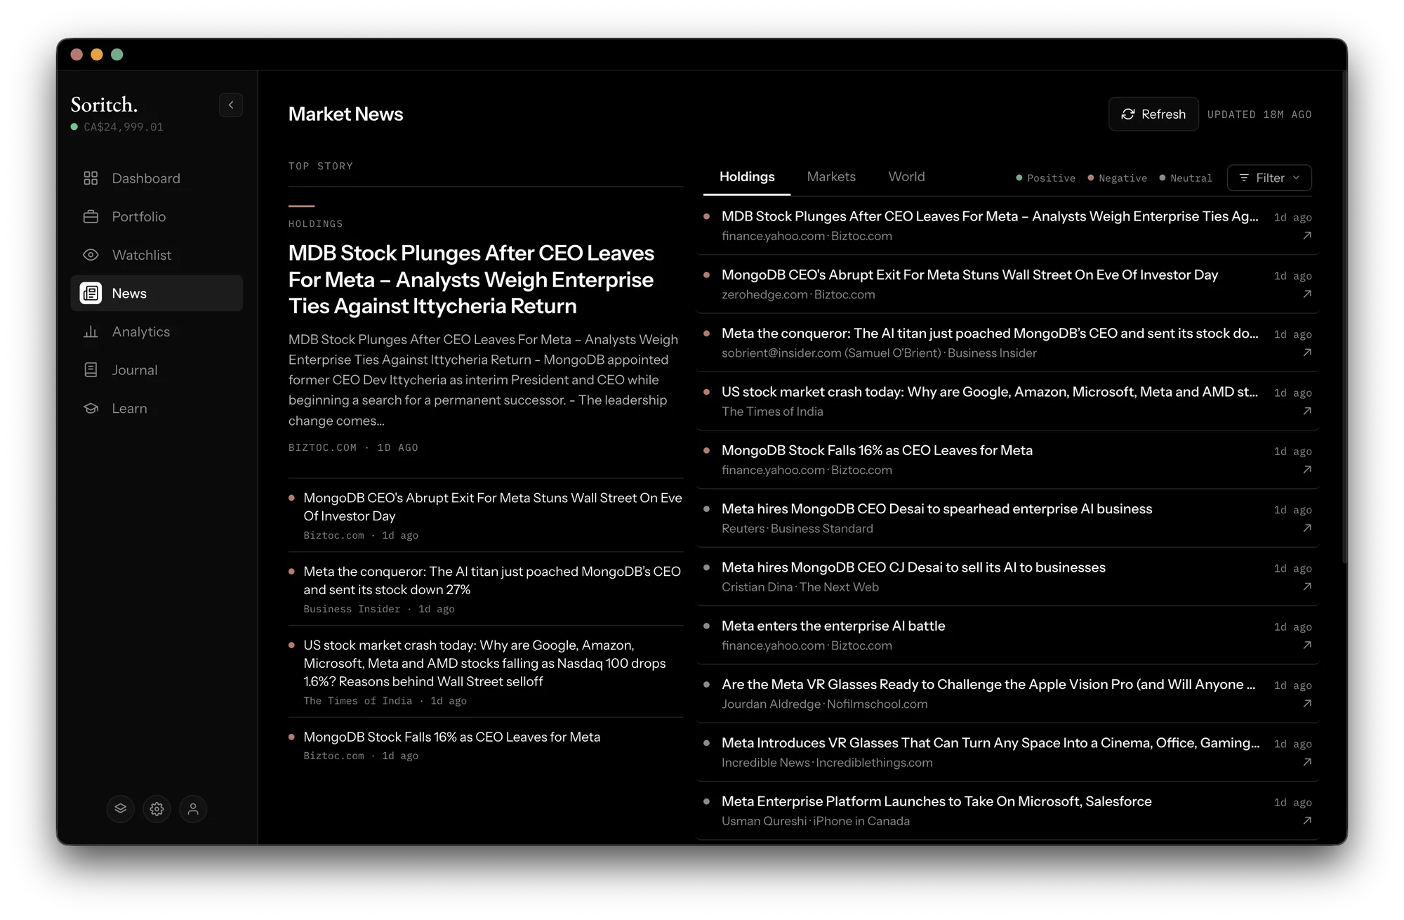
Task: Toggle Negative sentiment legend
Action: tap(1117, 178)
